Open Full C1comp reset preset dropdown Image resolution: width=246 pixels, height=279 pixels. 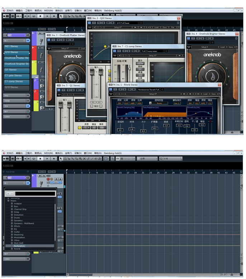pyautogui.click(x=152, y=51)
